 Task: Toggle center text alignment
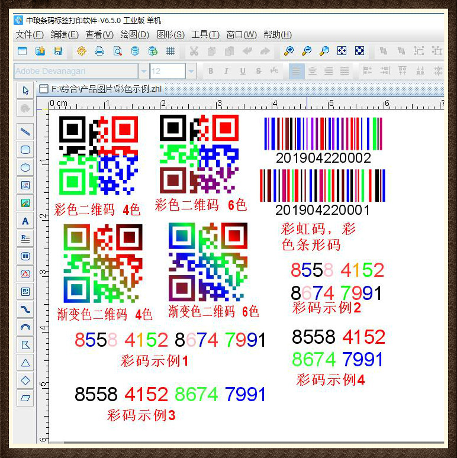coord(313,71)
